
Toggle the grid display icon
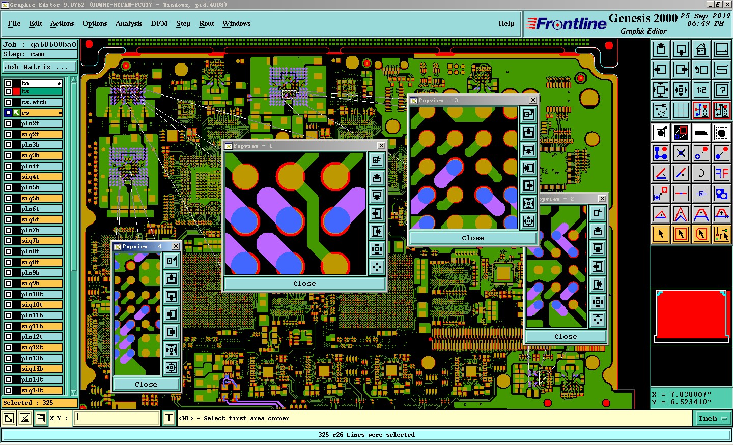(681, 110)
